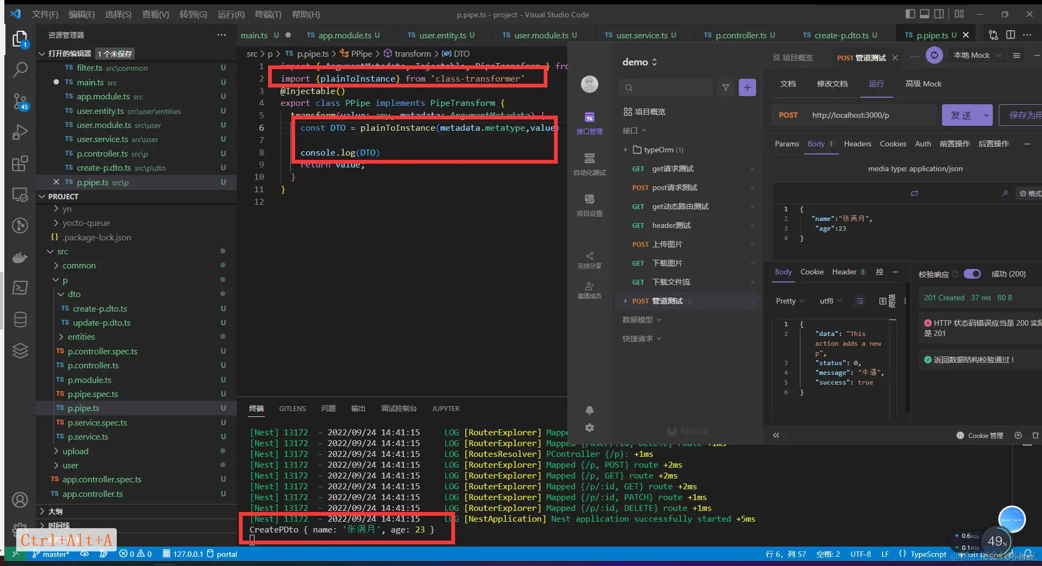The width and height of the screenshot is (1042, 566).
Task: Open the 查看(V) menu
Action: click(156, 15)
